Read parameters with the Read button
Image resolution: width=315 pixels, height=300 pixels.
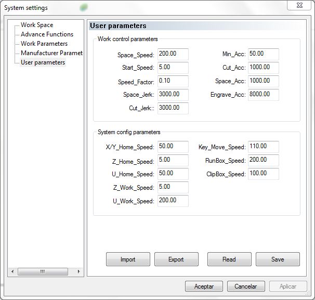point(229,259)
